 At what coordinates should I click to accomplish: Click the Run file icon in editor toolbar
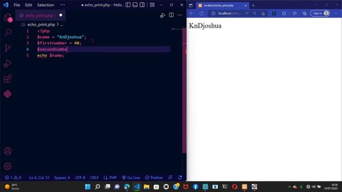[x=162, y=15]
